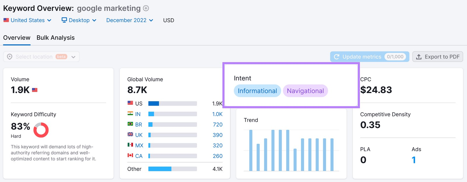The height and width of the screenshot is (182, 467).
Task: Click the location pin icon
Action: [x=10, y=57]
